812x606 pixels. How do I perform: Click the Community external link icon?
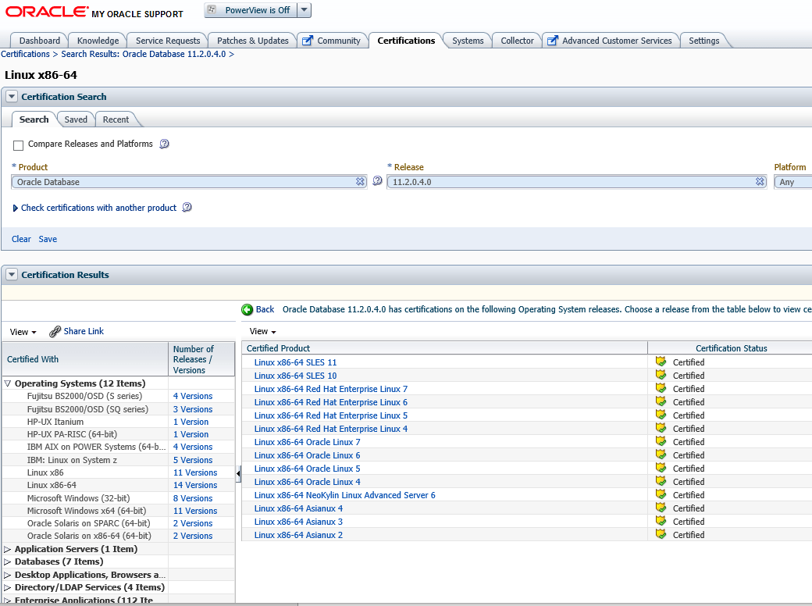[x=308, y=41]
